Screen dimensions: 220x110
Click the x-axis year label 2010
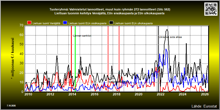tap(29, 94)
